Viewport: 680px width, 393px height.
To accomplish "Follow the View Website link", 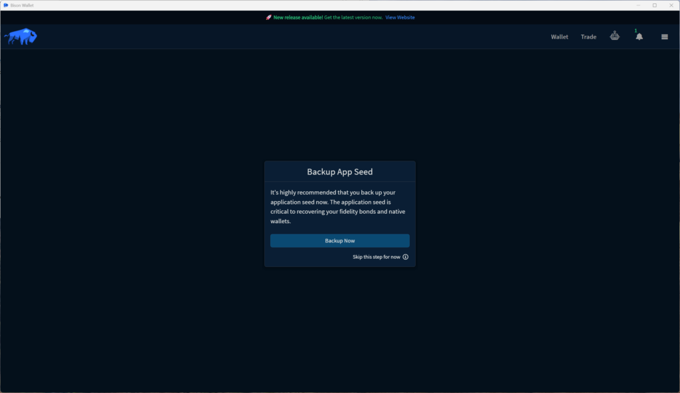I will 400,17.
